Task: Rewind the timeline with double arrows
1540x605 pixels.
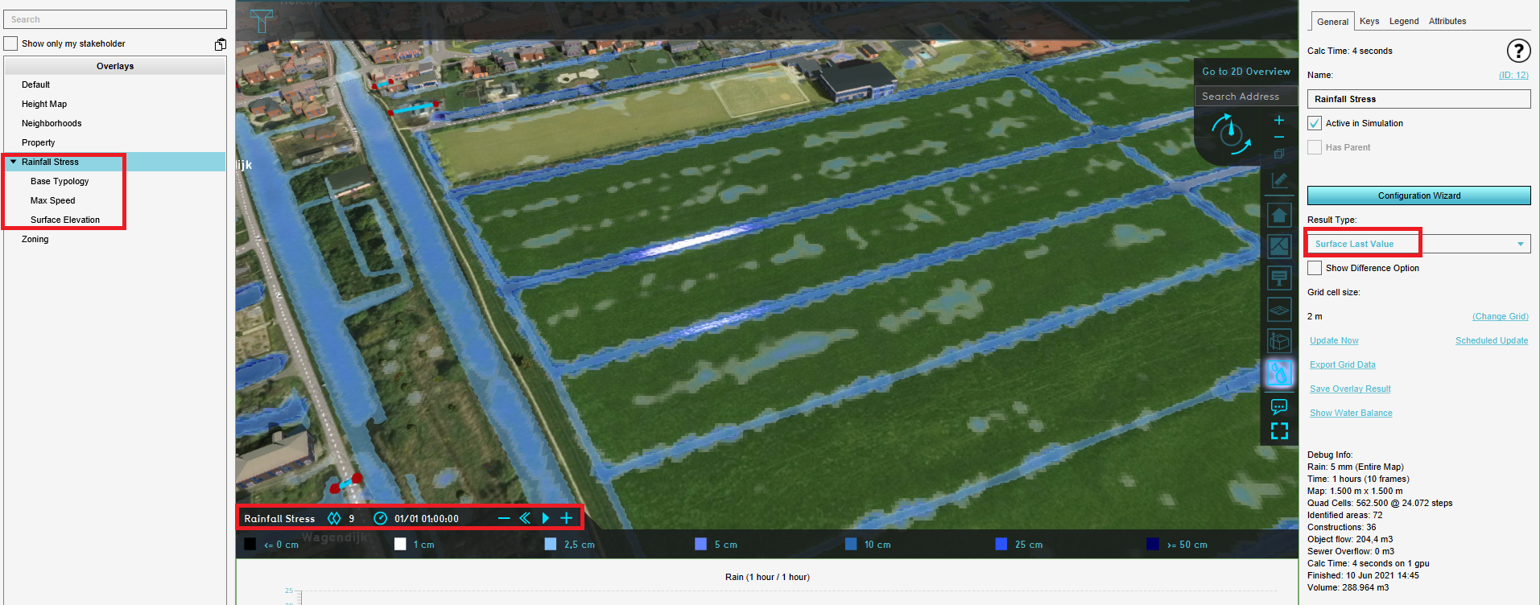Action: pos(525,518)
